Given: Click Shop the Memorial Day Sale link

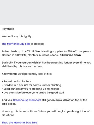Looking at the screenshot, I should point(20,123).
